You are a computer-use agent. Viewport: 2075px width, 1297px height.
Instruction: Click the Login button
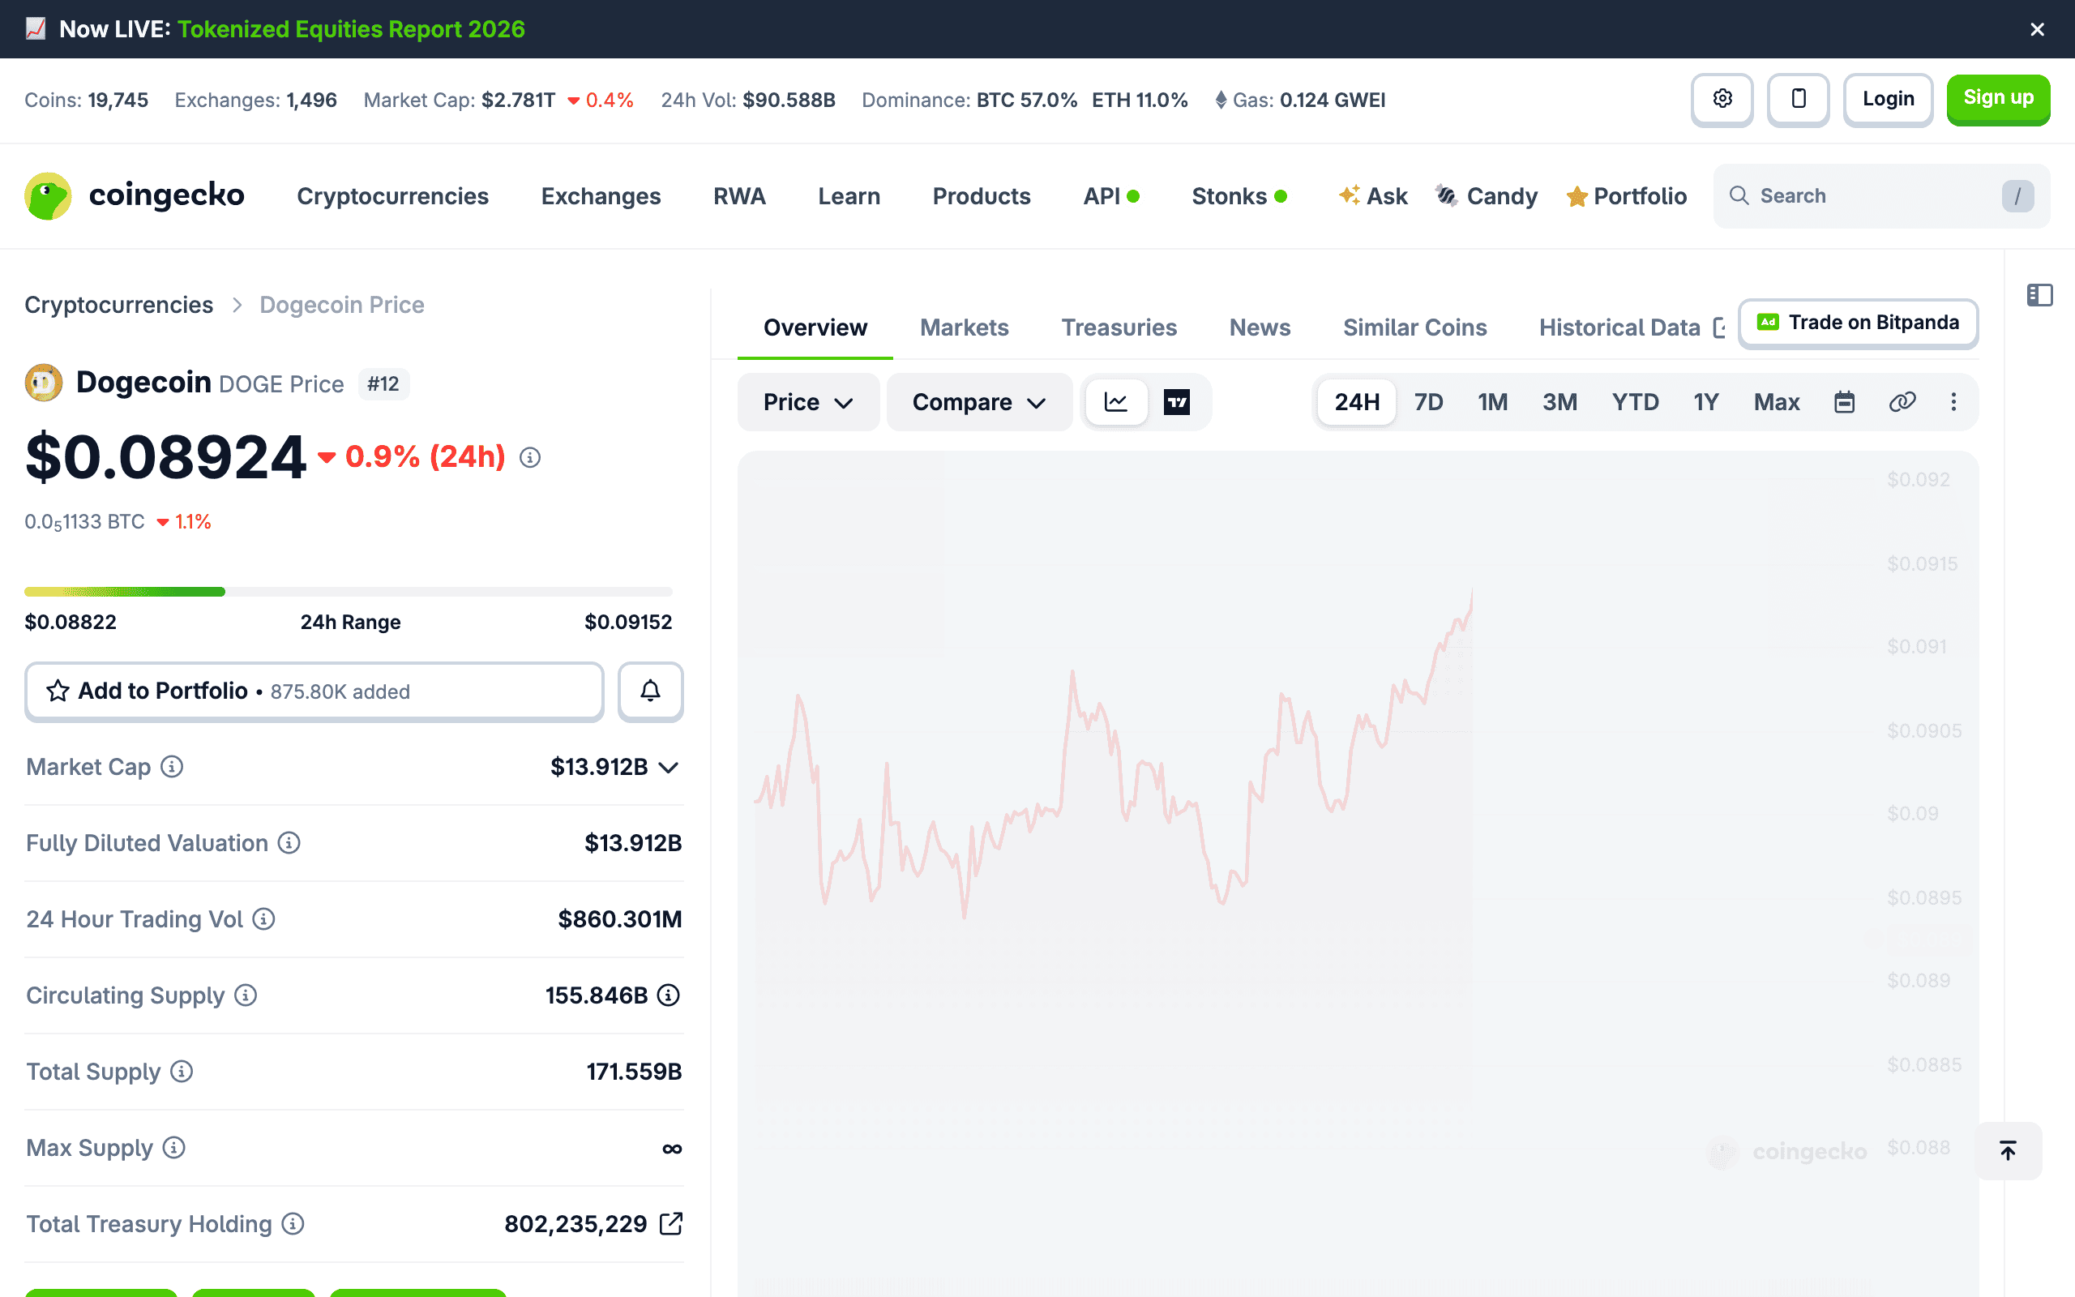pos(1888,100)
